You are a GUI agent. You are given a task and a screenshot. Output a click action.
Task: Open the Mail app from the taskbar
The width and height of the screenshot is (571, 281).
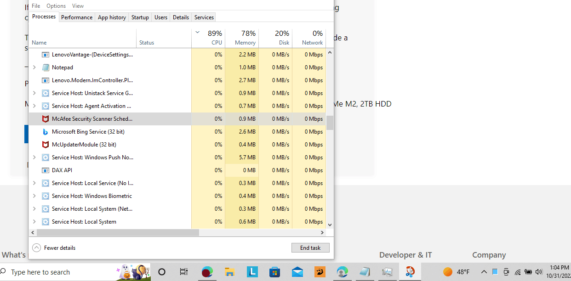[x=297, y=272]
